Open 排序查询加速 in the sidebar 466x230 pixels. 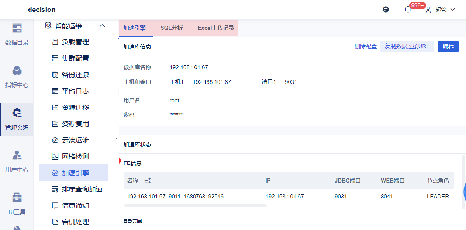82,189
